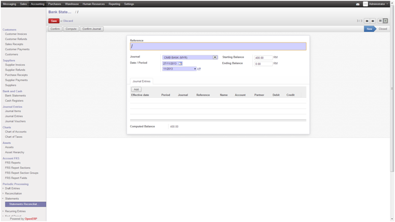The width and height of the screenshot is (395, 222).
Task: Open FRS Reports in sidebar
Action: tap(12, 163)
